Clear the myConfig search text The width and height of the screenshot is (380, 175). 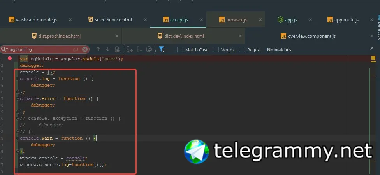(x=84, y=49)
